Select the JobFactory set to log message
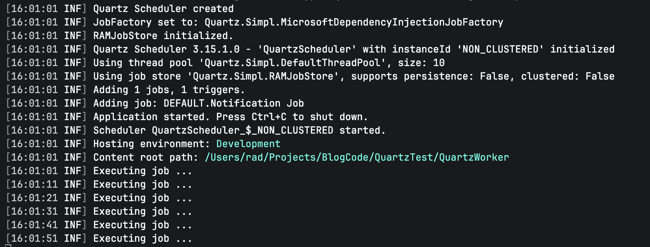 298,22
